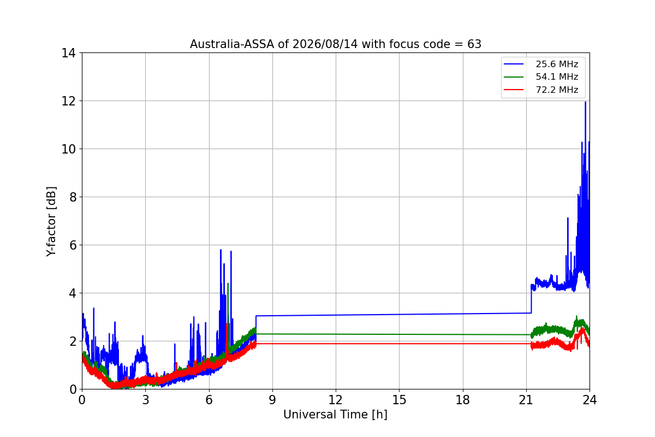The width and height of the screenshot is (655, 437).
Task: Click the y-axis tick label 10
Action: [x=69, y=149]
